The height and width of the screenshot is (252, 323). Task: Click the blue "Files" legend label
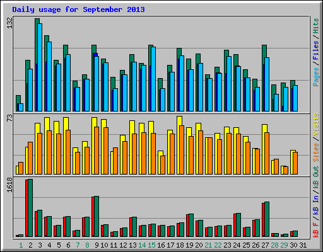(315, 50)
